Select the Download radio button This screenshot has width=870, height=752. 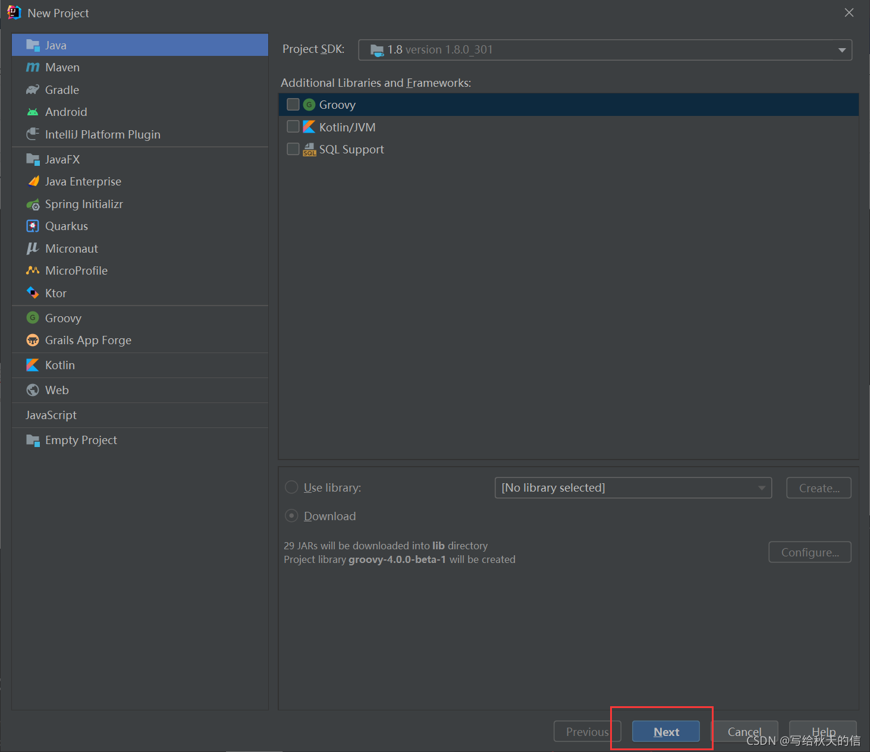click(291, 516)
